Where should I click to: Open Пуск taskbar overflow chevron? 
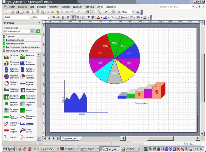click(x=35, y=149)
